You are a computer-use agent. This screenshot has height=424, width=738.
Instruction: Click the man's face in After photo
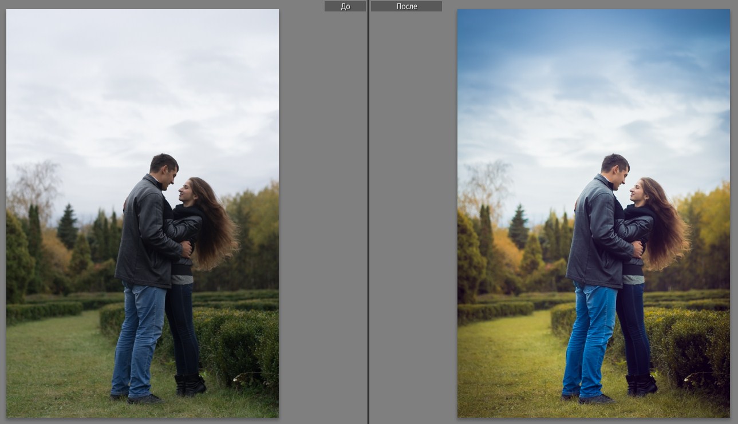pyautogui.click(x=619, y=173)
